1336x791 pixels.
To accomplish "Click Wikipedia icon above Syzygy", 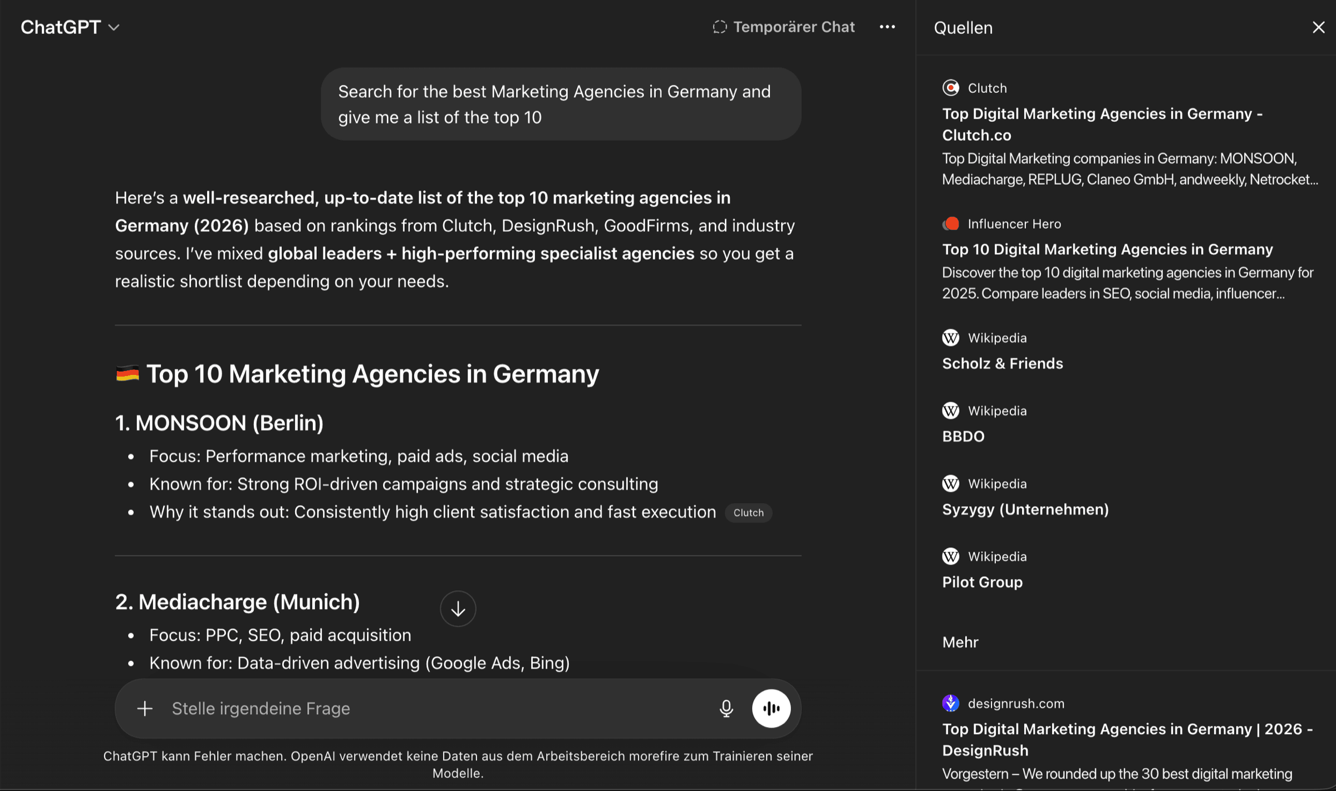I will (951, 483).
